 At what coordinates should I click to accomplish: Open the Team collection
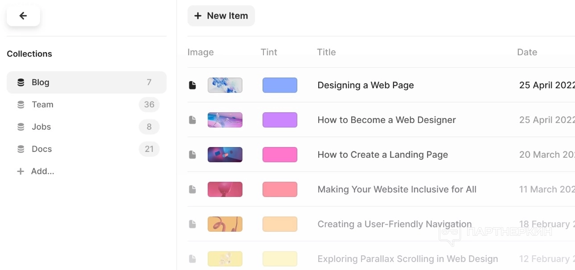pos(43,105)
